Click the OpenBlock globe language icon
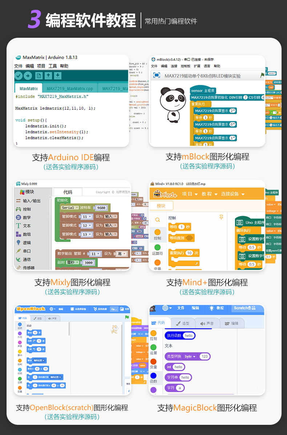287x435 pixels. point(52,309)
